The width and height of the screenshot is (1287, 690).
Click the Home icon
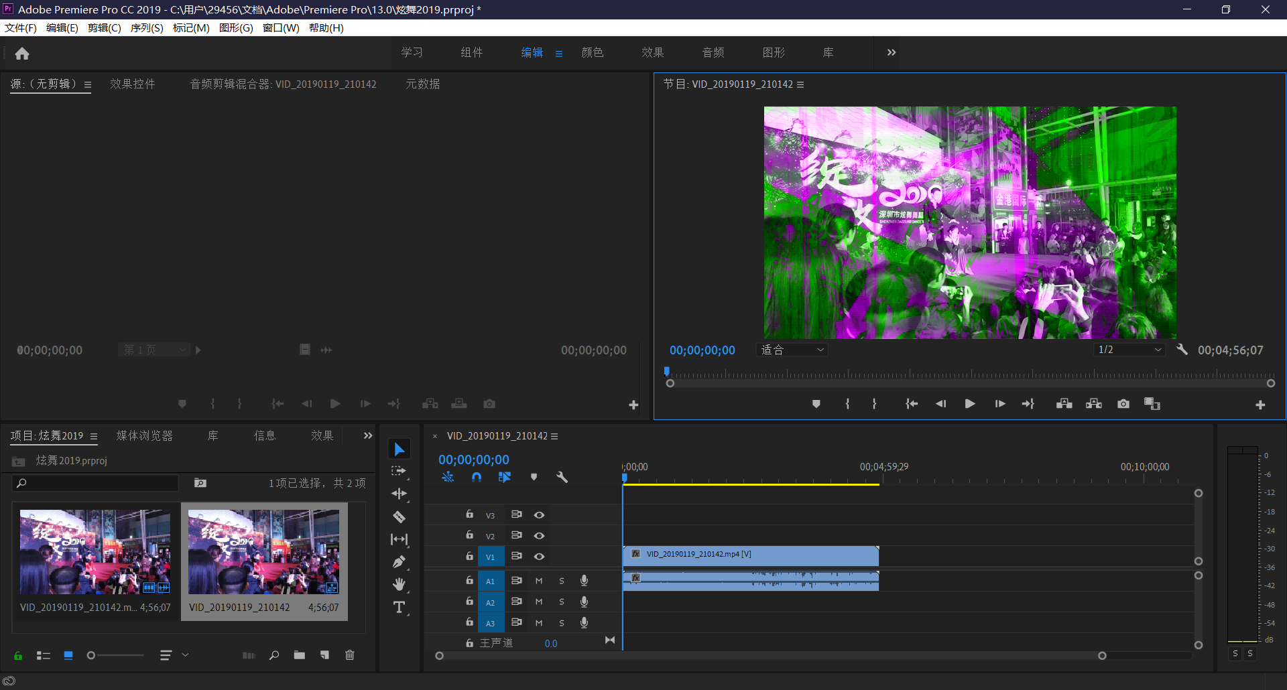click(22, 54)
